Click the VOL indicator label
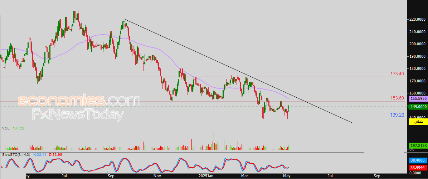 5,128
